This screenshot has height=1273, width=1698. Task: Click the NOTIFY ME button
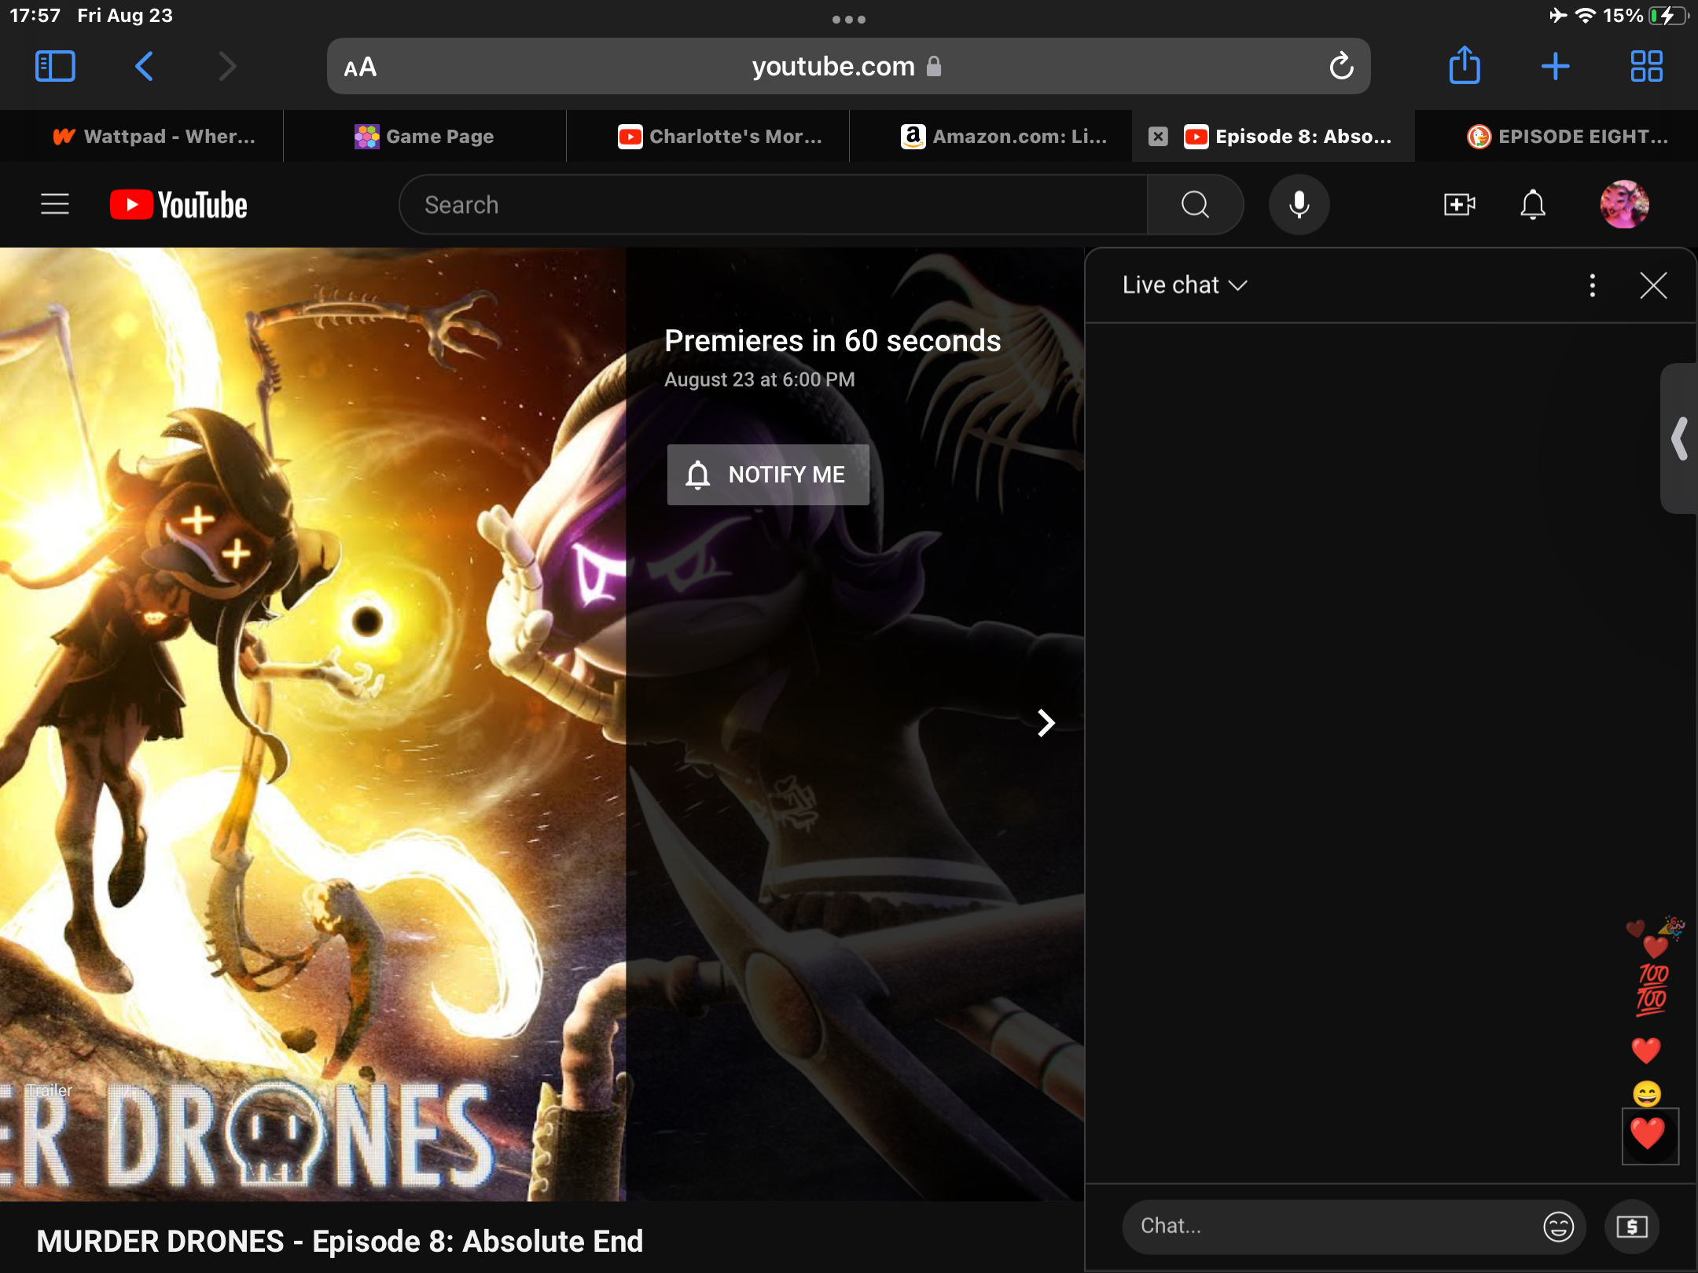pyautogui.click(x=768, y=475)
